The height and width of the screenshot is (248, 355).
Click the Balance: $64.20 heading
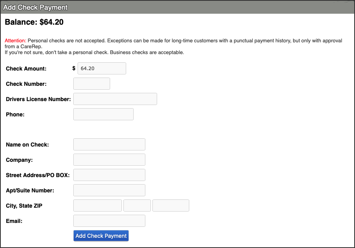(x=34, y=22)
